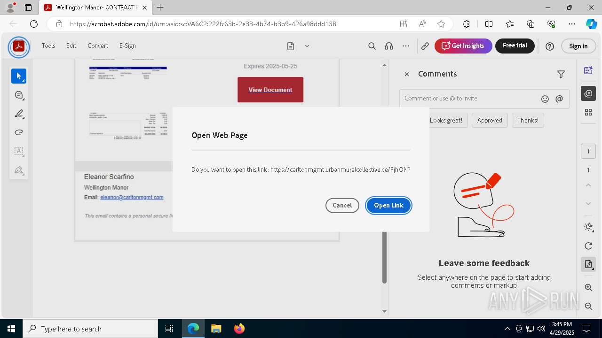Choose the add comment tool
The width and height of the screenshot is (602, 338).
point(19,95)
